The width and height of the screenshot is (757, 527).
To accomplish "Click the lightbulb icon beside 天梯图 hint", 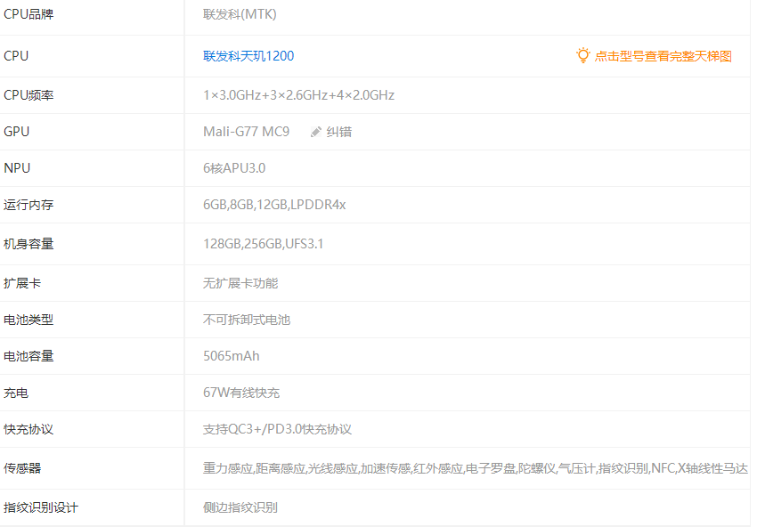I will coord(583,55).
